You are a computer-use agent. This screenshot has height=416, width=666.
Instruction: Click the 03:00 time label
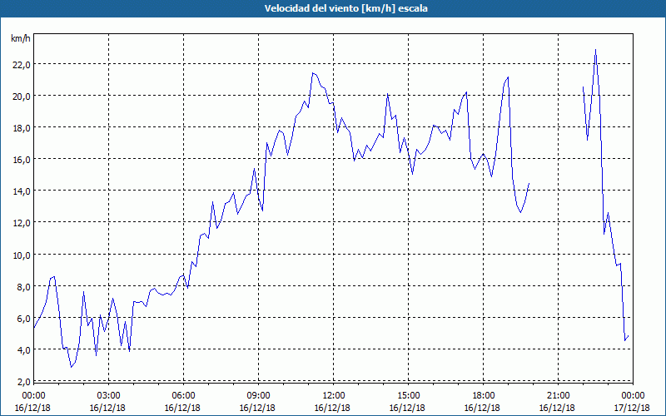[108, 396]
